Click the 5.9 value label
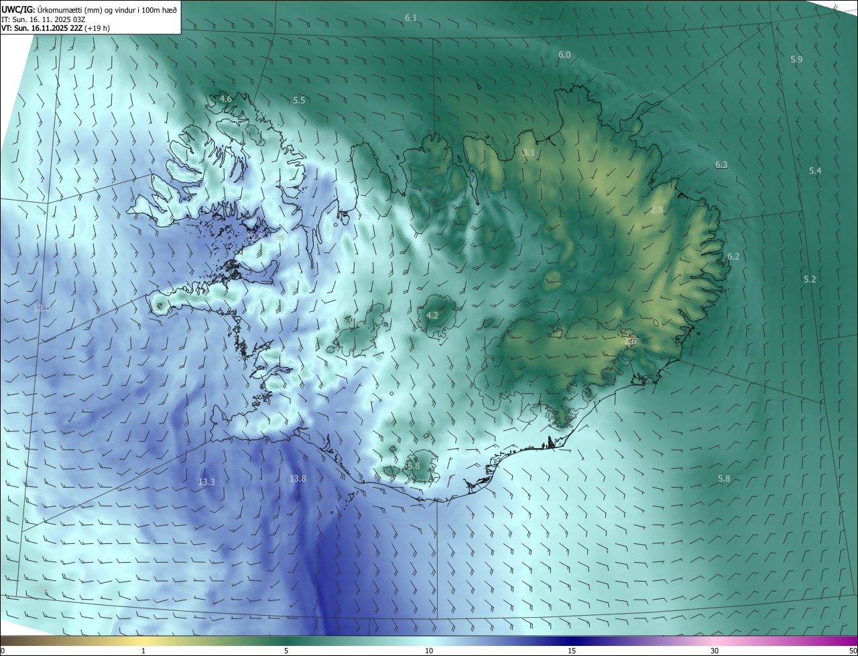This screenshot has height=656, width=858. click(x=796, y=60)
